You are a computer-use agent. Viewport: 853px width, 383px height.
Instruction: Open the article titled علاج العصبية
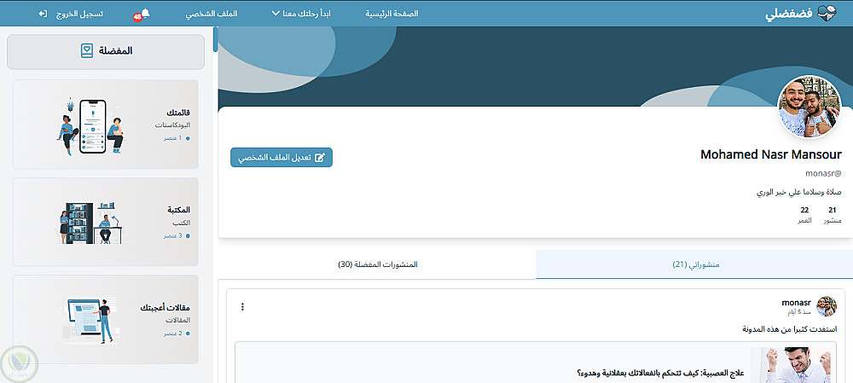pos(660,374)
